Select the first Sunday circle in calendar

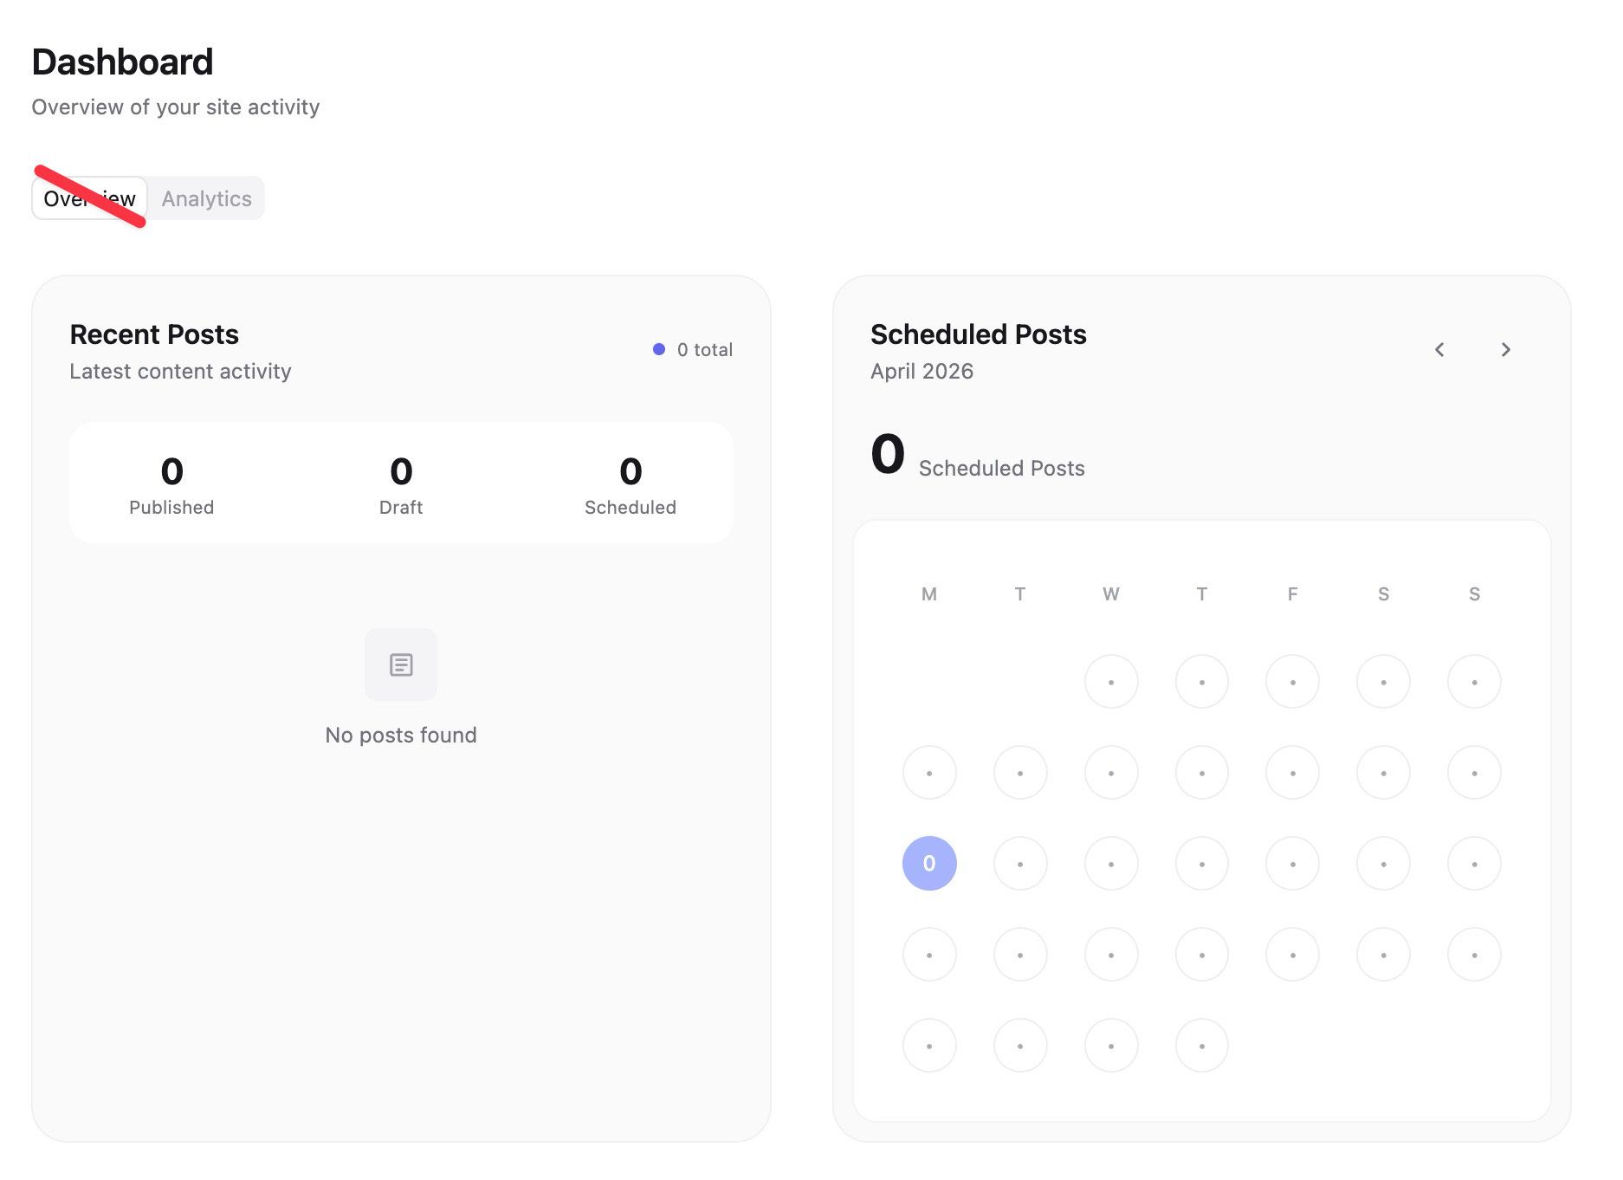point(1474,681)
